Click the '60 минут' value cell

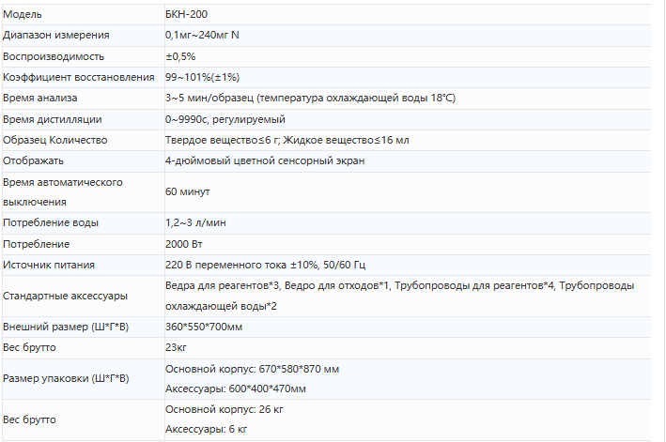pyautogui.click(x=188, y=191)
